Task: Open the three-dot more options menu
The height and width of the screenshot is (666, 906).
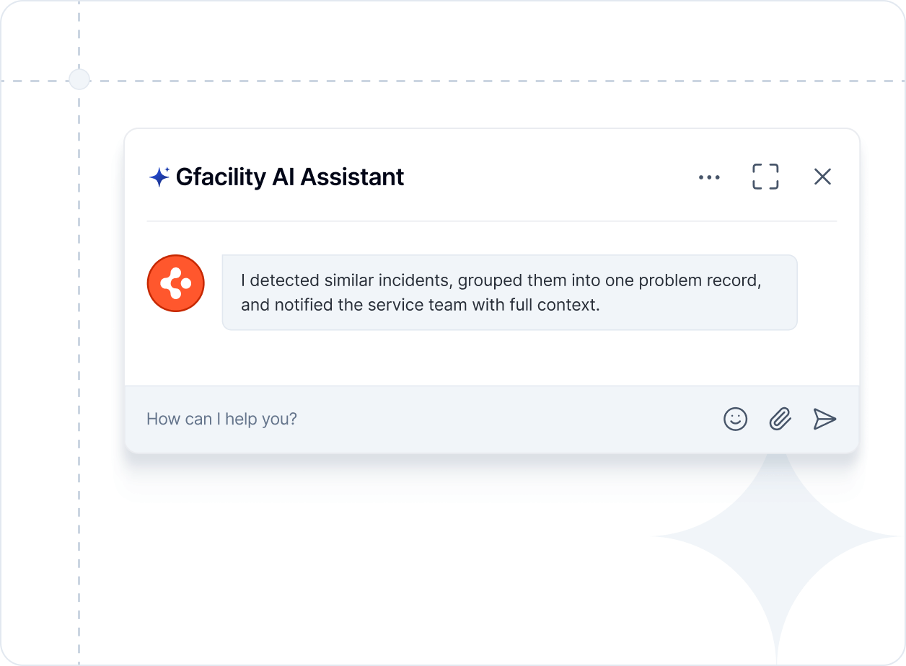Action: click(x=709, y=177)
